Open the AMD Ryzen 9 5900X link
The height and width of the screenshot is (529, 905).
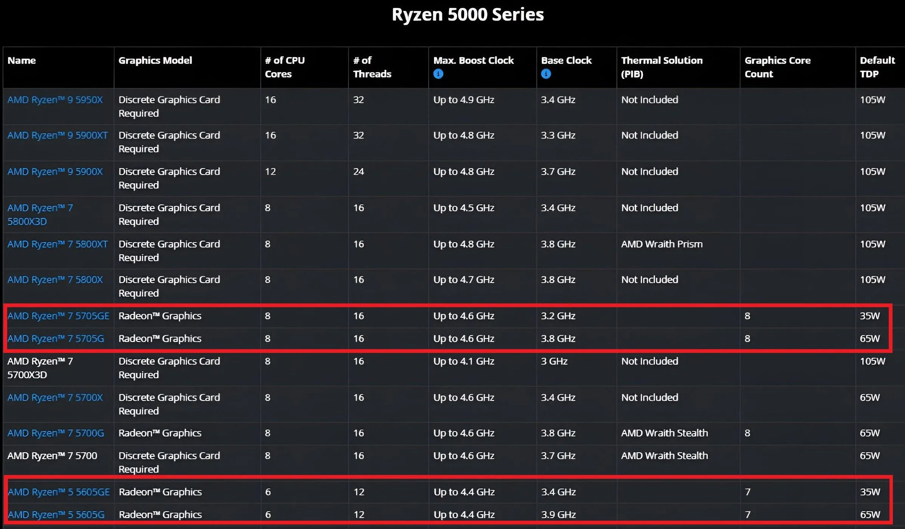pos(55,172)
